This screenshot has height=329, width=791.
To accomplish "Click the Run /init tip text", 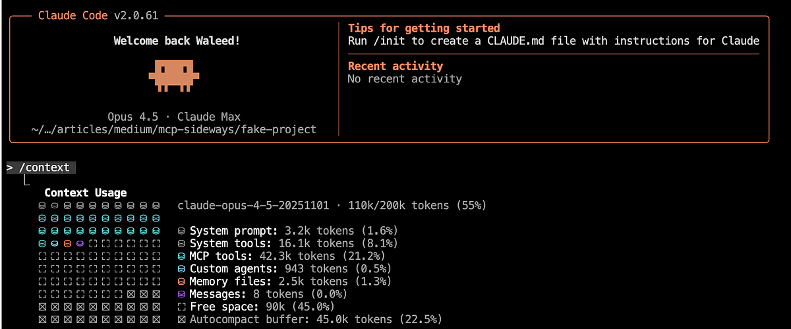I will point(553,41).
